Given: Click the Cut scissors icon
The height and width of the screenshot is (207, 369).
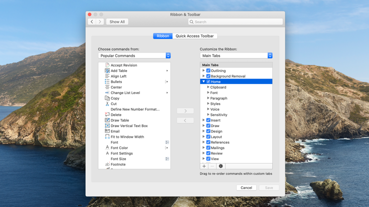Looking at the screenshot, I should [x=107, y=103].
